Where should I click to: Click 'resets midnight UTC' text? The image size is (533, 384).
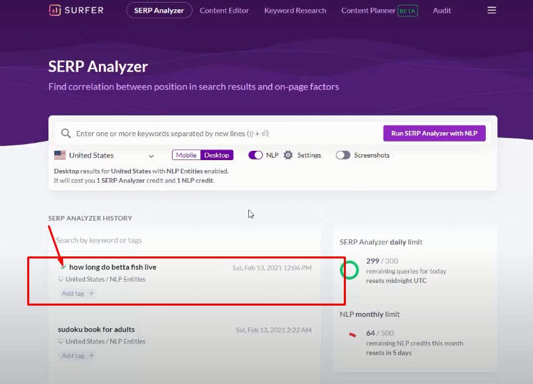(396, 280)
